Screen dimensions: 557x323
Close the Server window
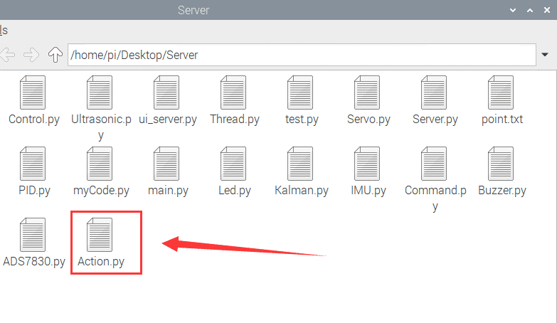pyautogui.click(x=547, y=10)
